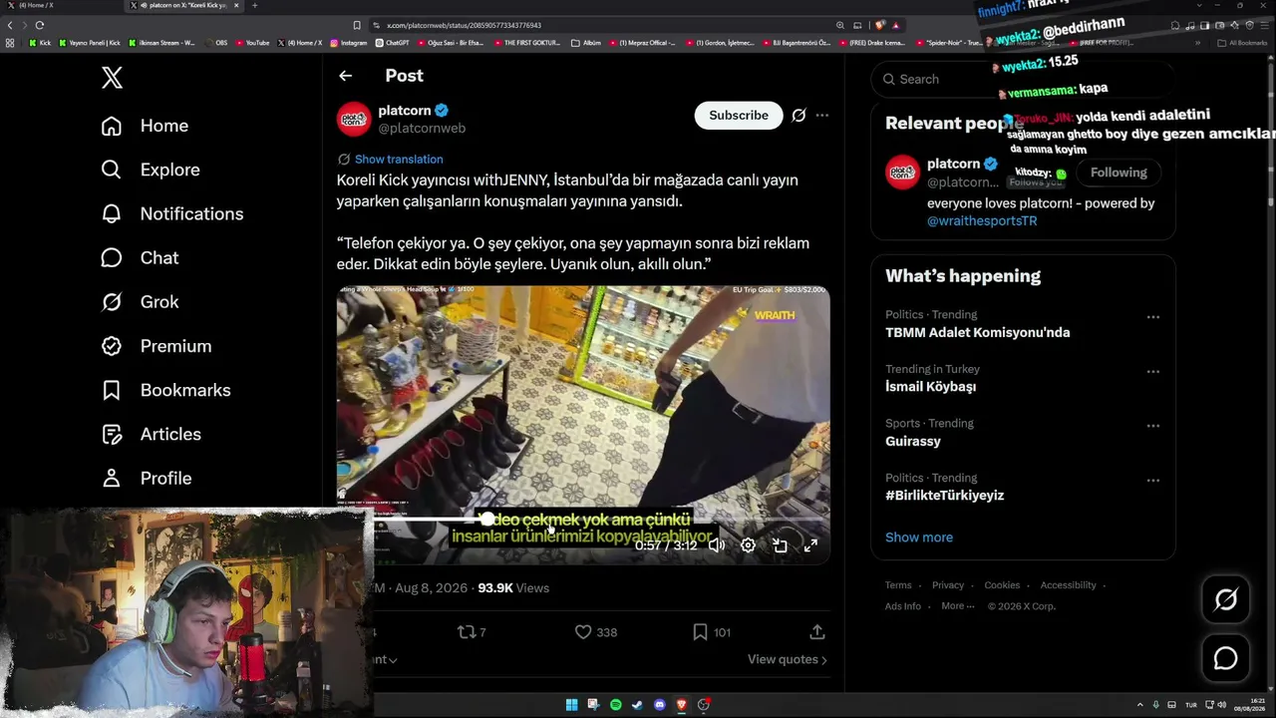Screen dimensions: 1276x718
Task: Show hidden system tray icons
Action: pos(1140,705)
